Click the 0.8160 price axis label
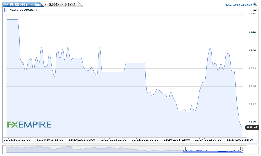The width and height of the screenshot is (261, 156). 253,104
